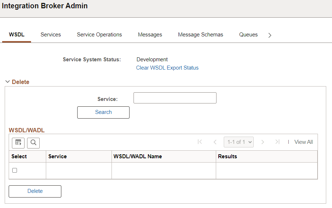
Task: Click the next page arrow
Action: (263, 142)
